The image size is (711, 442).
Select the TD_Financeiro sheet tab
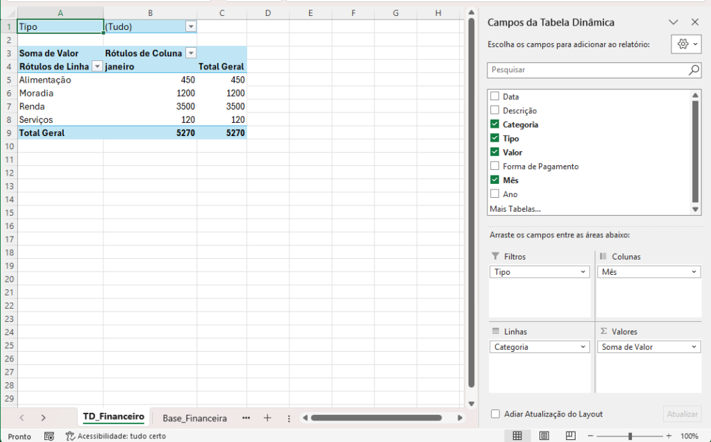point(113,417)
